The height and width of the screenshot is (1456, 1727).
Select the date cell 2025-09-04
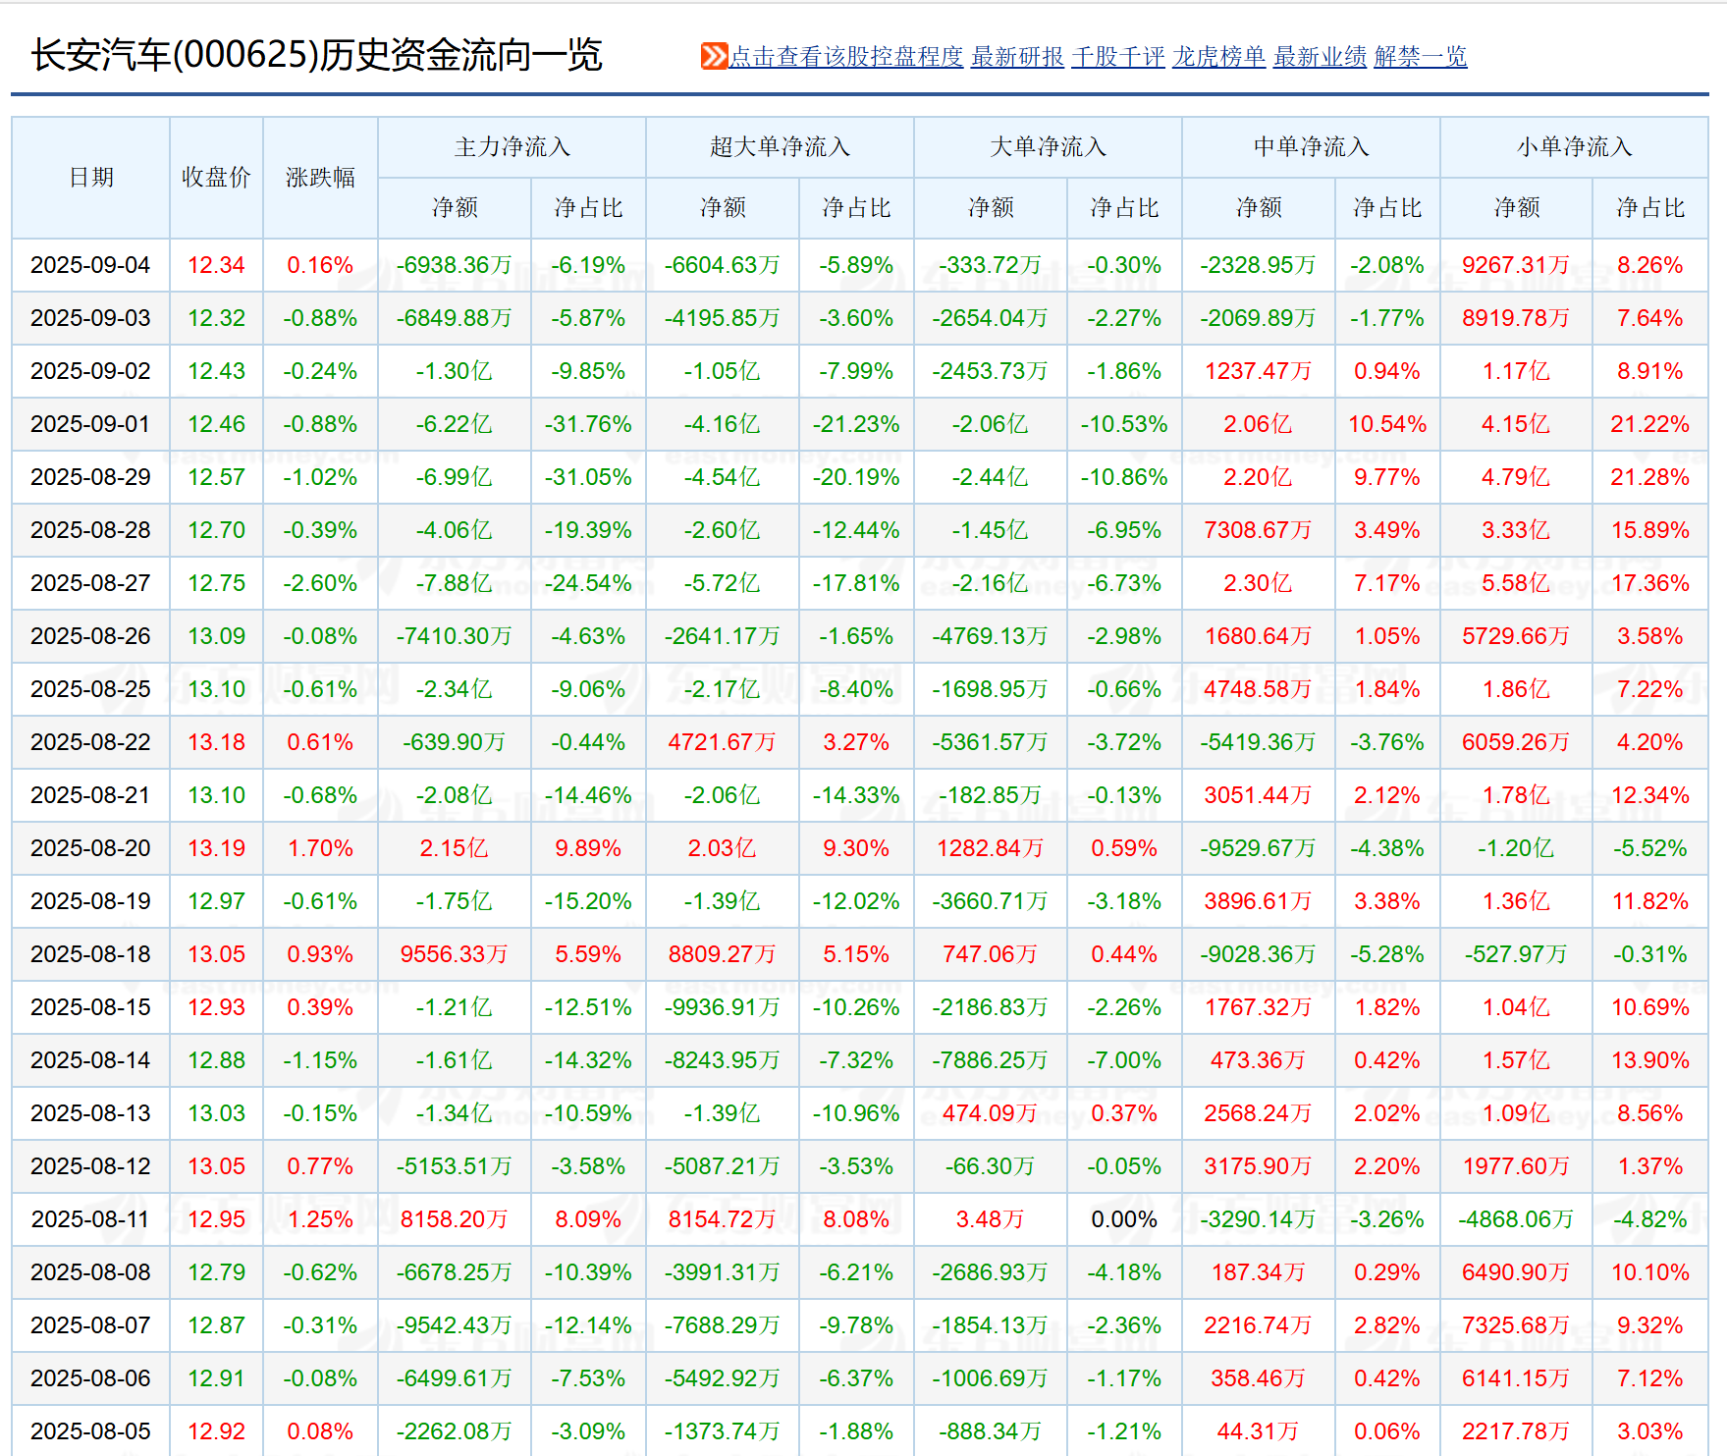[x=90, y=265]
